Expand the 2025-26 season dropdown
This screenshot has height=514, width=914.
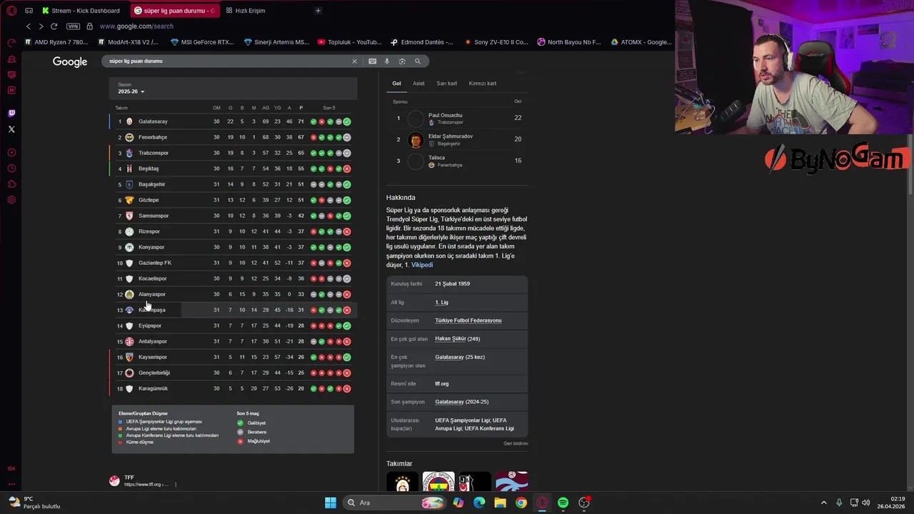point(131,91)
